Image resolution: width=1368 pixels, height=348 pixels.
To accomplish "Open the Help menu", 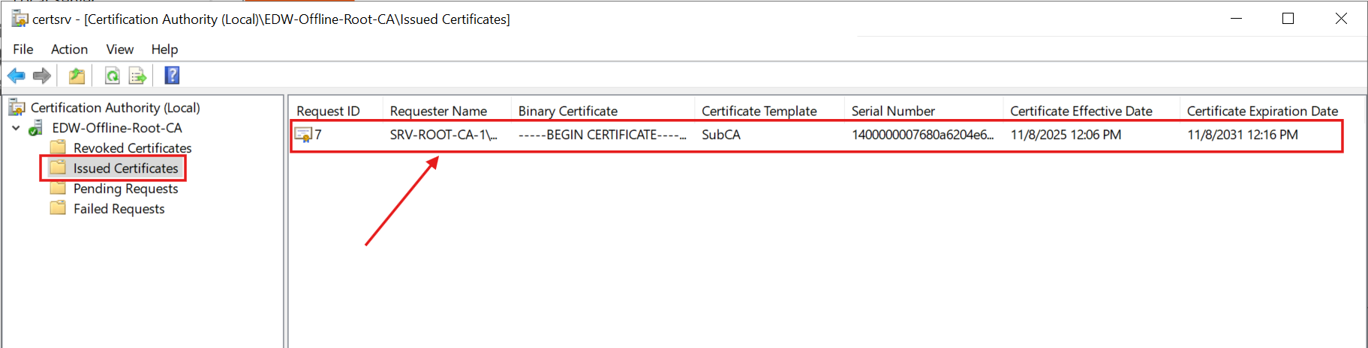I will coord(164,49).
